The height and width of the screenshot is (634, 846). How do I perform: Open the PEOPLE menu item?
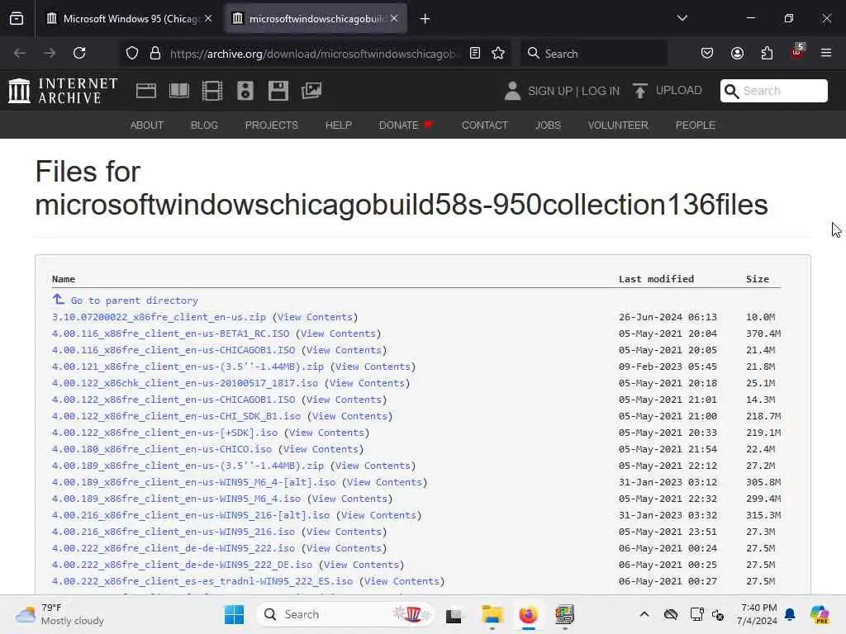[695, 125]
